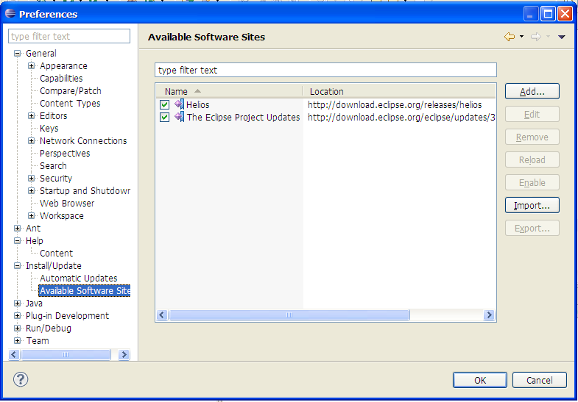Open the help question mark icon
The image size is (578, 402).
click(x=21, y=379)
